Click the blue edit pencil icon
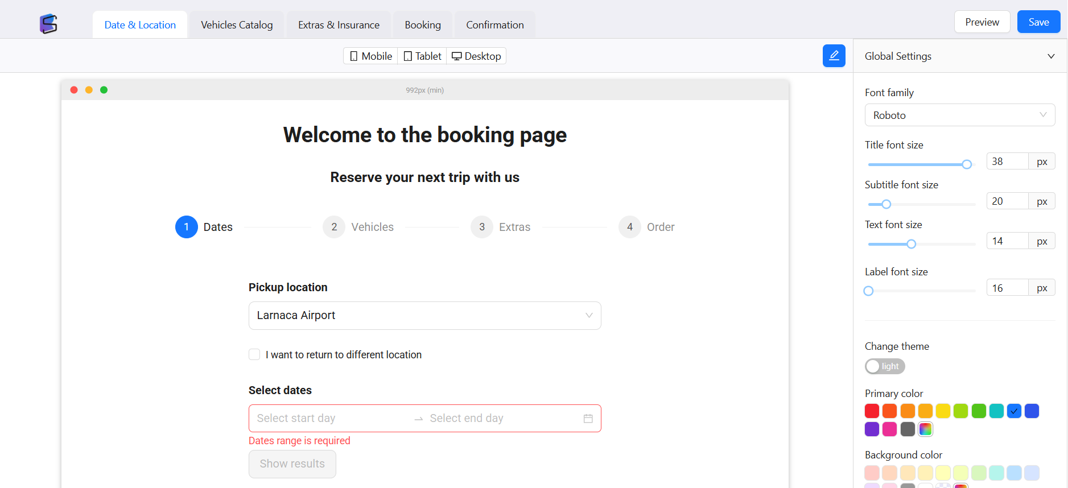The image size is (1068, 488). coord(834,56)
